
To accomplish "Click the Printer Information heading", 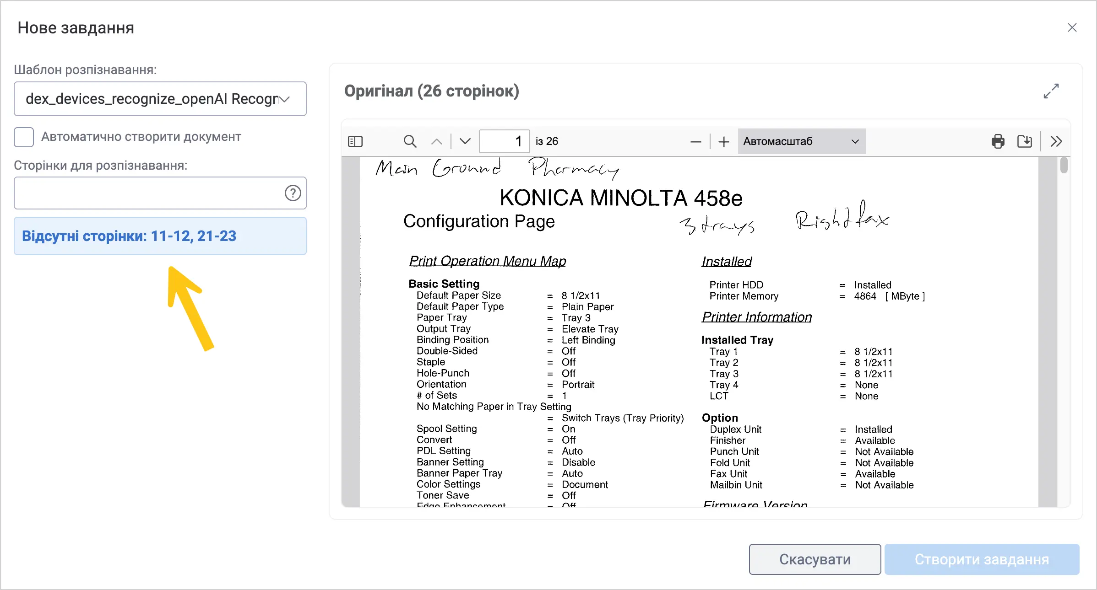I will coord(757,317).
